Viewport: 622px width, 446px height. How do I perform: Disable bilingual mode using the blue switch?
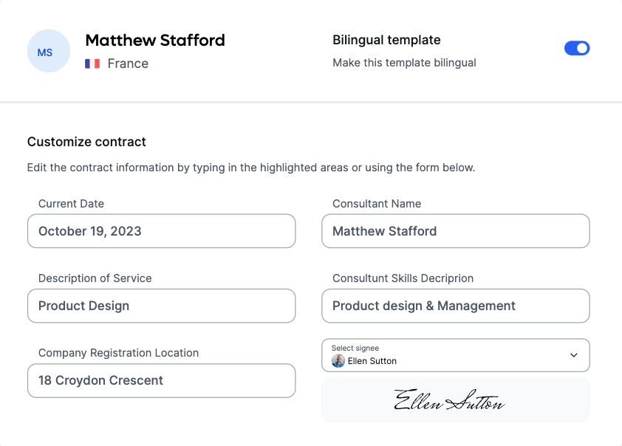click(x=576, y=47)
